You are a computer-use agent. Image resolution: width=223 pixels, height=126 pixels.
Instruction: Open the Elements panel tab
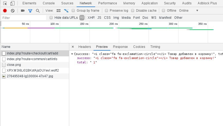coord(29,3)
